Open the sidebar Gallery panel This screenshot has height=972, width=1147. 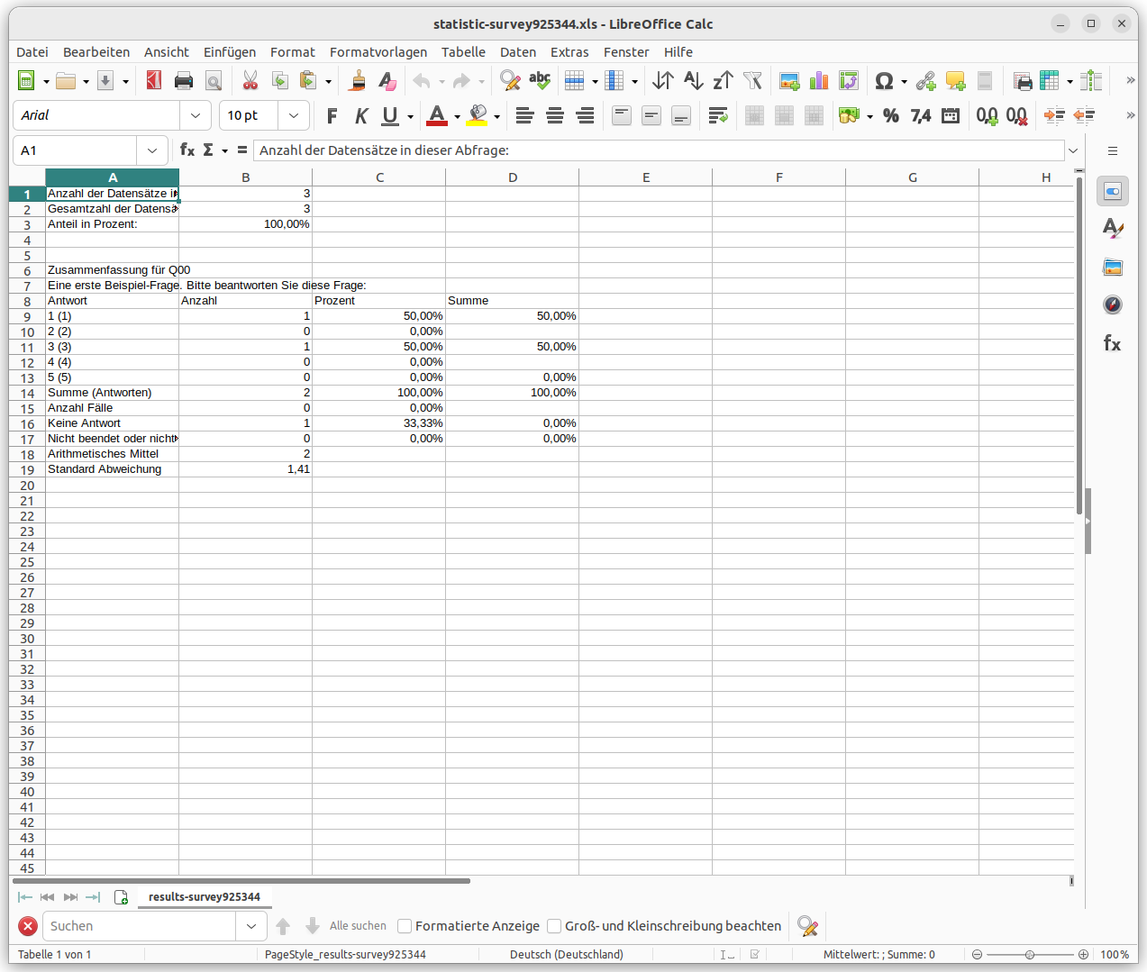tap(1113, 267)
